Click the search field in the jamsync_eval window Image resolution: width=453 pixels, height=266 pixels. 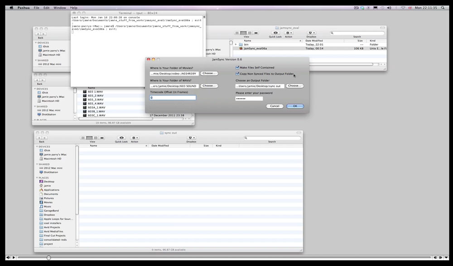pyautogui.click(x=357, y=33)
